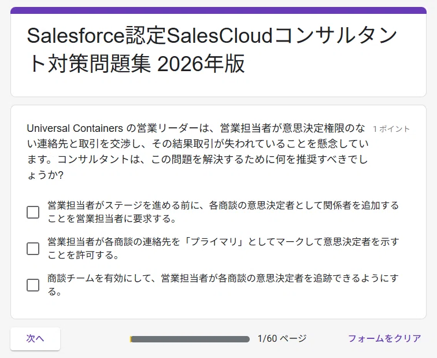Click the purple header bar of the form
This screenshot has height=358, width=437.
218,10
